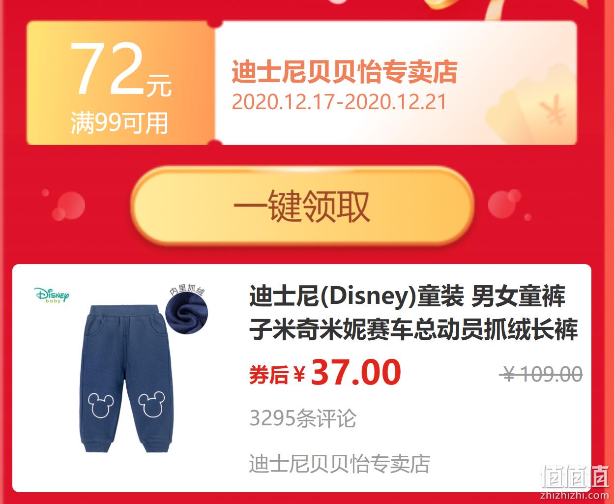View the 3295条评论 reviews link
Screen dimensions: 614x504
[x=303, y=419]
